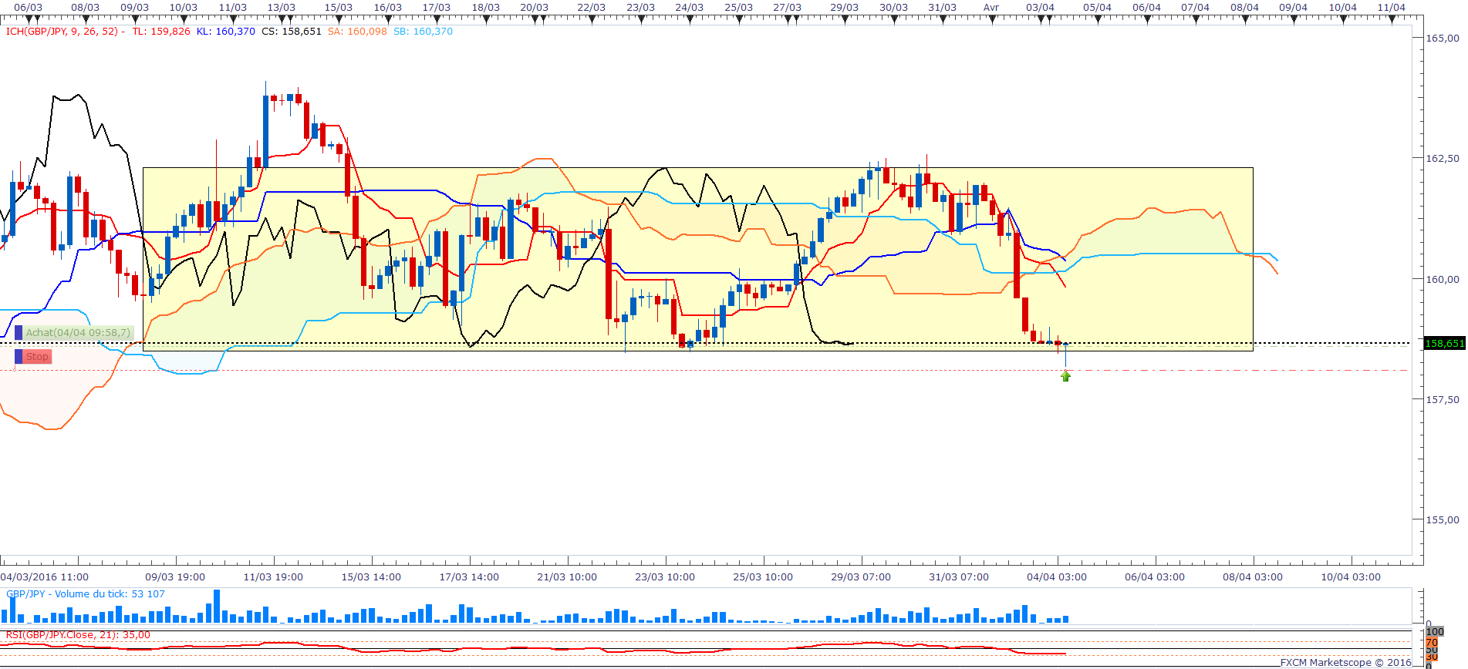Select the RSI(GBP/JPY.Close, 21) indicator label
The width and height of the screenshot is (1468, 669).
(78, 635)
